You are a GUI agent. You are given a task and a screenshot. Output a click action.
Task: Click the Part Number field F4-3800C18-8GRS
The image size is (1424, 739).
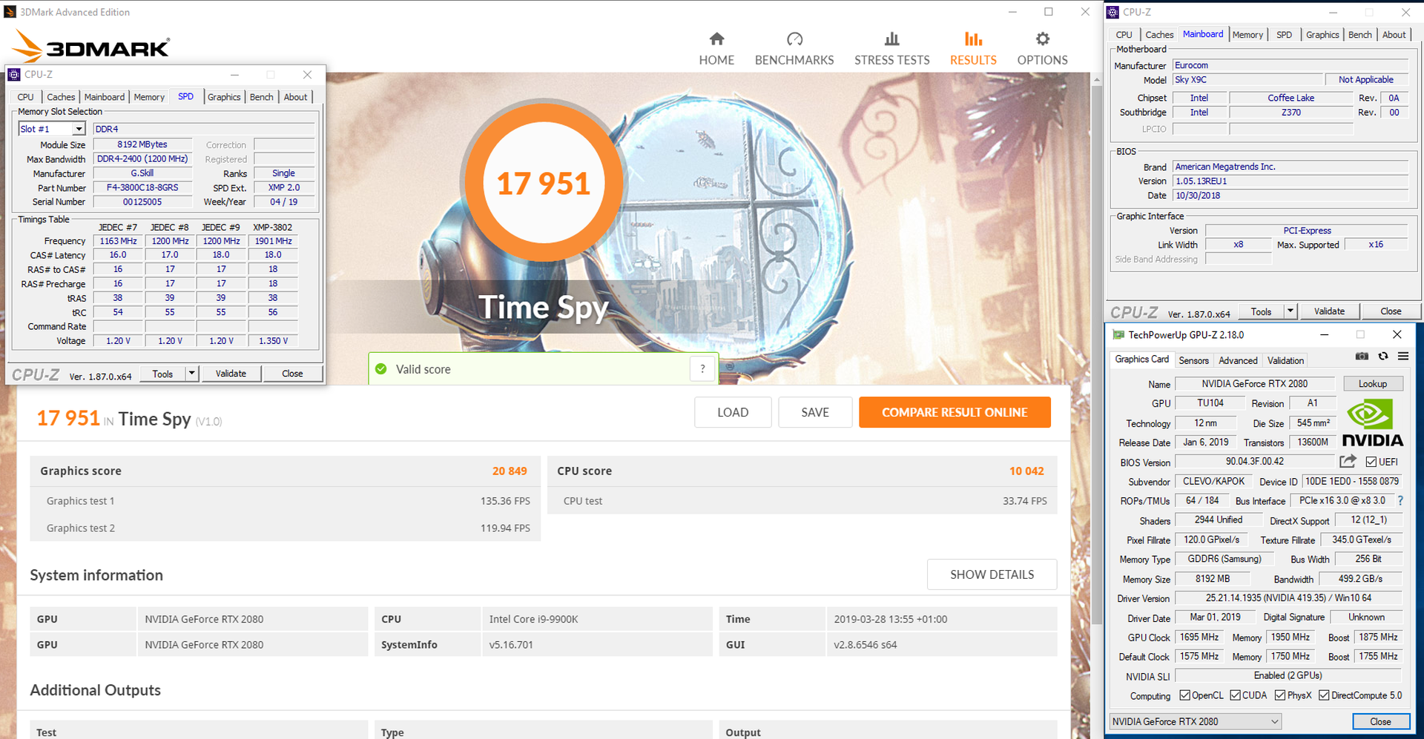pyautogui.click(x=142, y=188)
